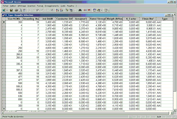Open the View mode dropdown arrow

point(7,10)
